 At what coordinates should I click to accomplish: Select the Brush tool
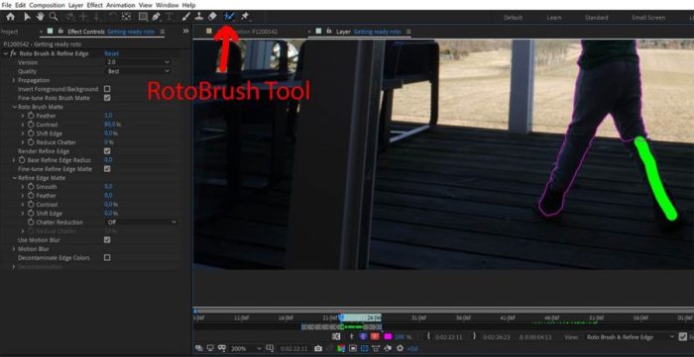click(186, 17)
